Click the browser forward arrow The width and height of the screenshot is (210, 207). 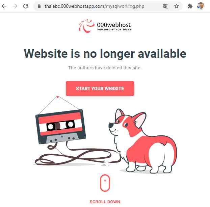point(15,6)
